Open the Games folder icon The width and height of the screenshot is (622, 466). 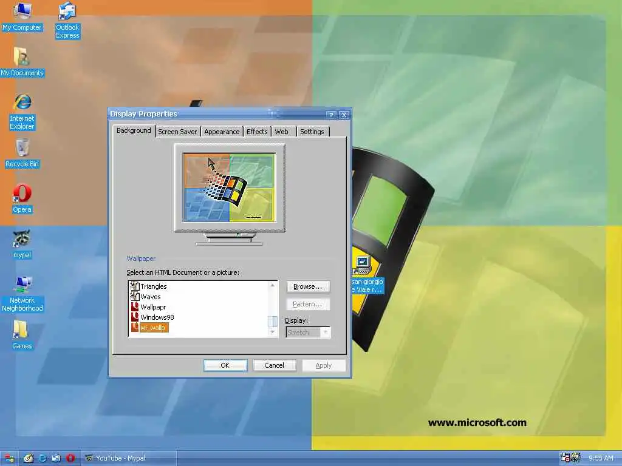[22, 336]
